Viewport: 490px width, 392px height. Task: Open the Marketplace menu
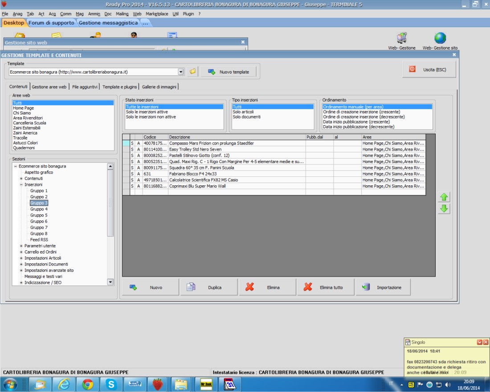(x=157, y=14)
